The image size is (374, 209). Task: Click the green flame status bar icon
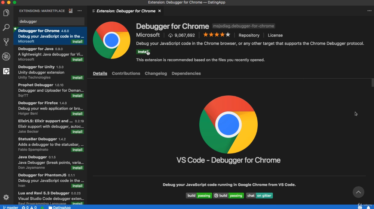pos(42,207)
